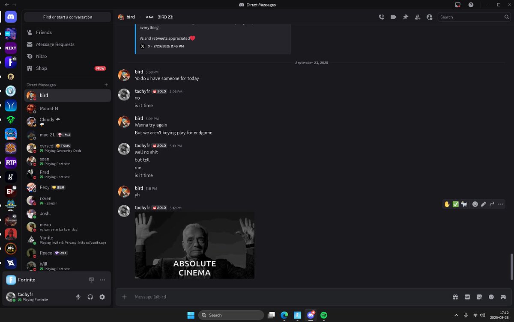Open the Josh. conversation
The height and width of the screenshot is (322, 514).
(68, 214)
